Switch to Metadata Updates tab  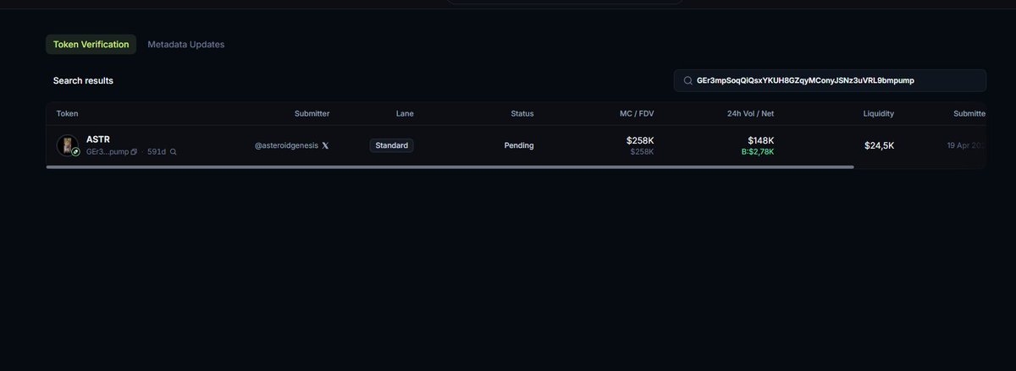click(x=185, y=44)
